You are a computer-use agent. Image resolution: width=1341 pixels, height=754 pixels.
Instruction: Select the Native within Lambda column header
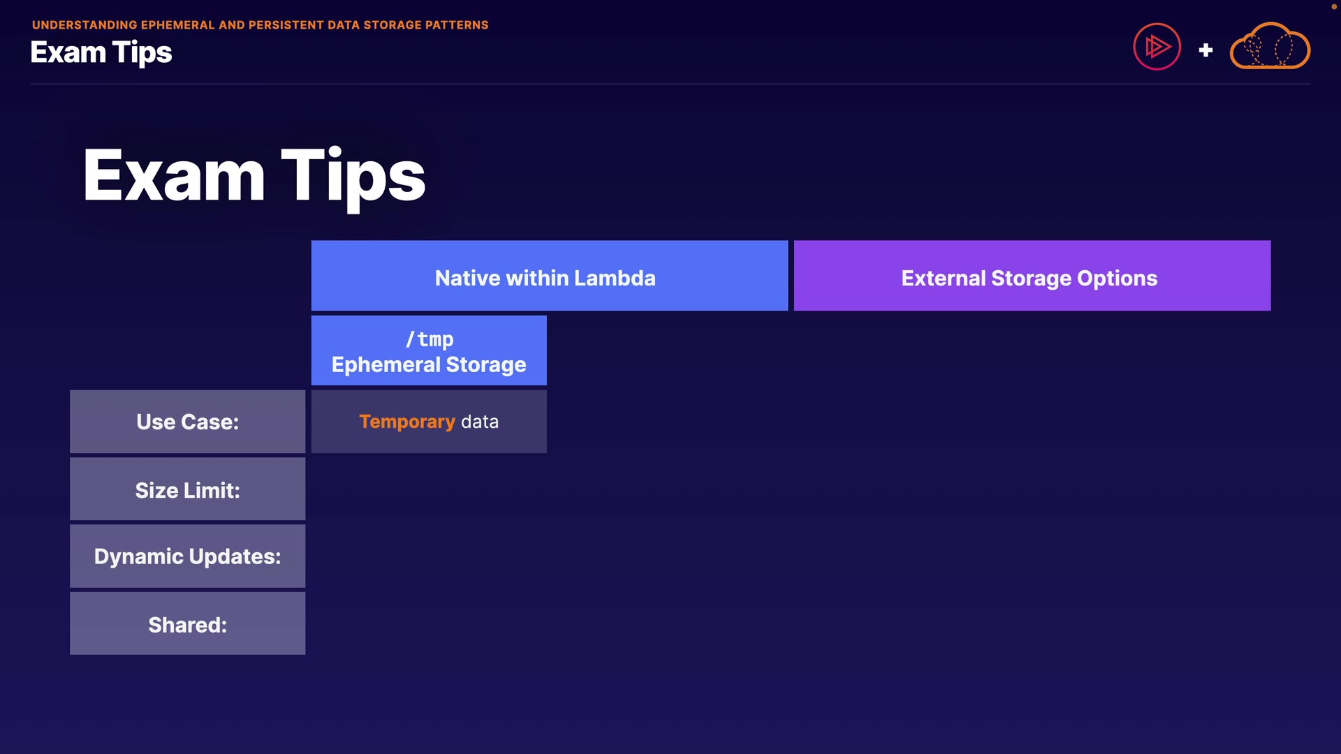point(549,276)
